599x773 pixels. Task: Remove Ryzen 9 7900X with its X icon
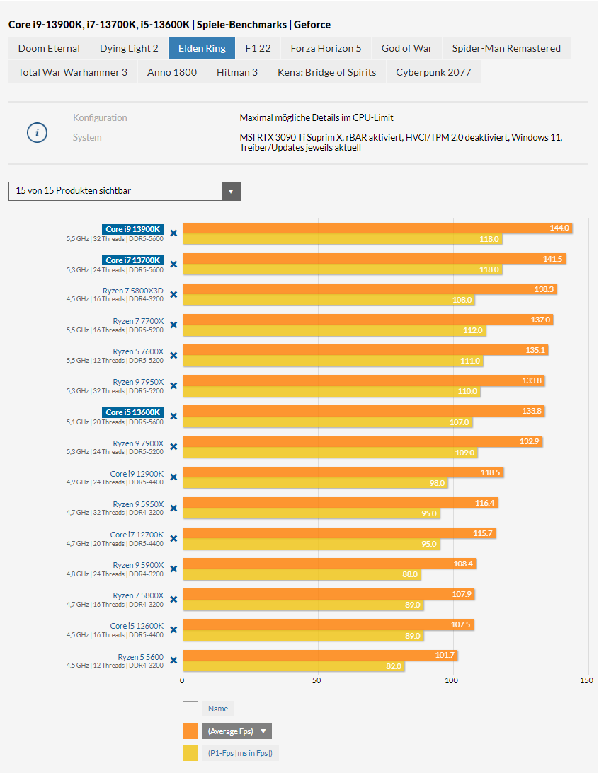[x=173, y=447]
